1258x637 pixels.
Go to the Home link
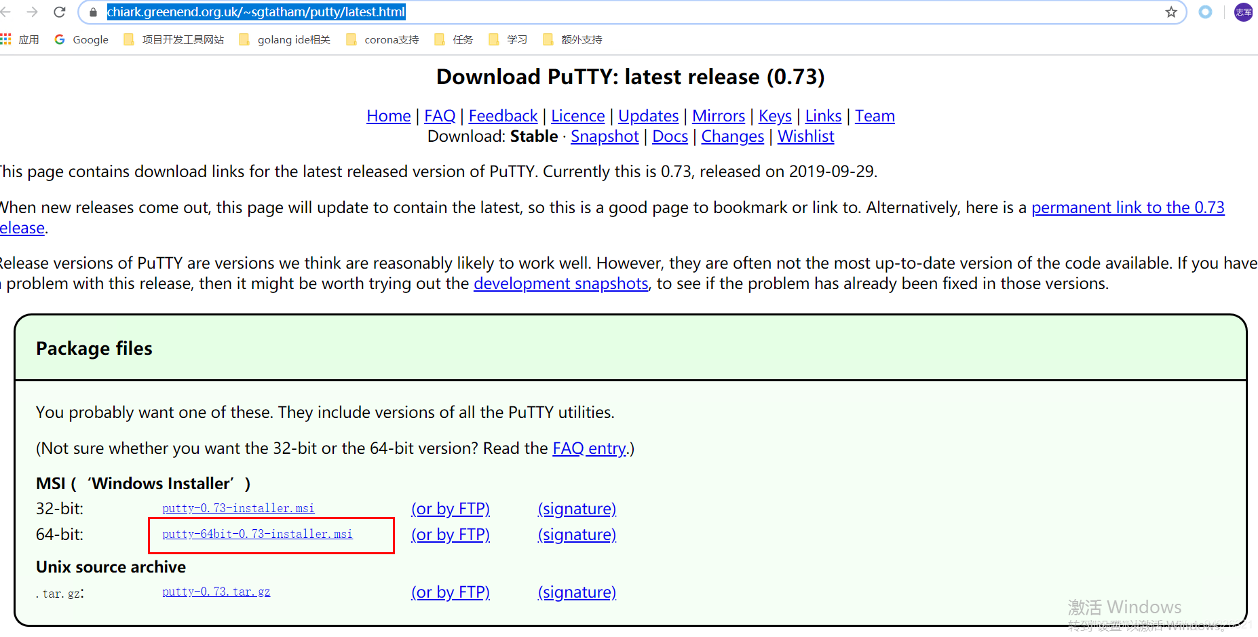(x=389, y=116)
